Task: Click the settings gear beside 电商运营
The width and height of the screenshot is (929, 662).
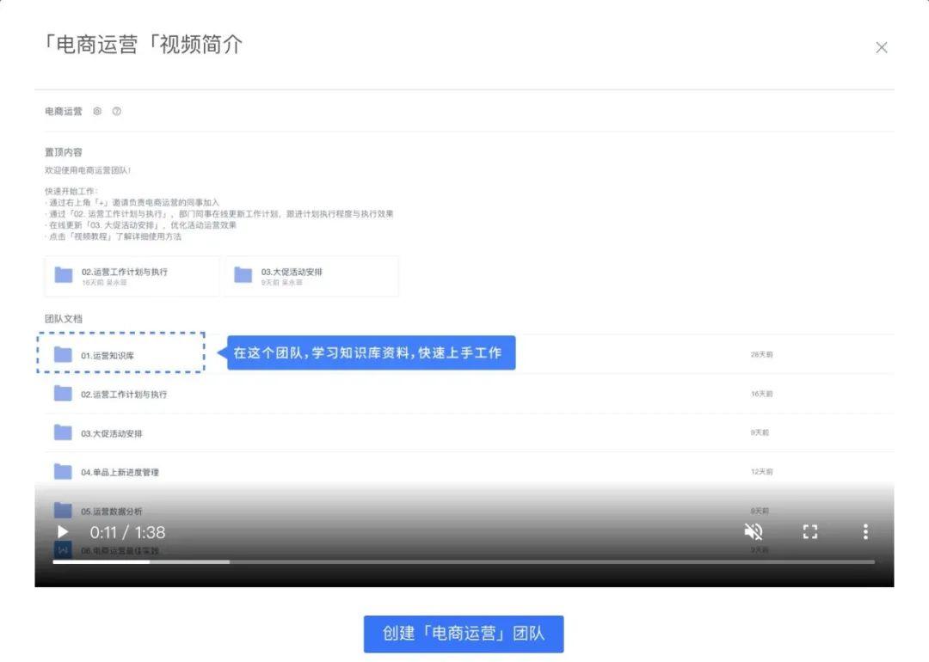Action: 97,111
